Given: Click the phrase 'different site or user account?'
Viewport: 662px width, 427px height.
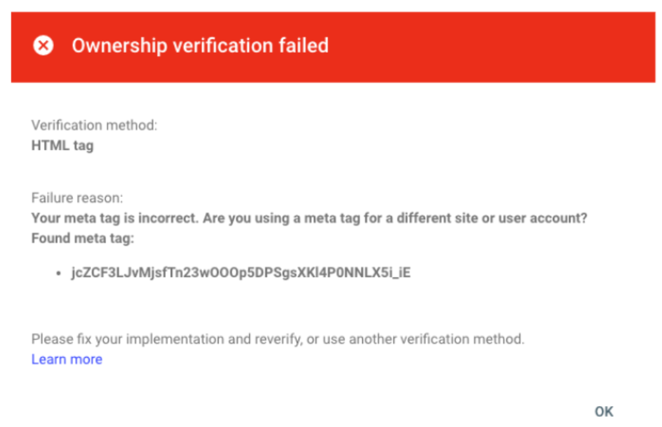Looking at the screenshot, I should (492, 219).
